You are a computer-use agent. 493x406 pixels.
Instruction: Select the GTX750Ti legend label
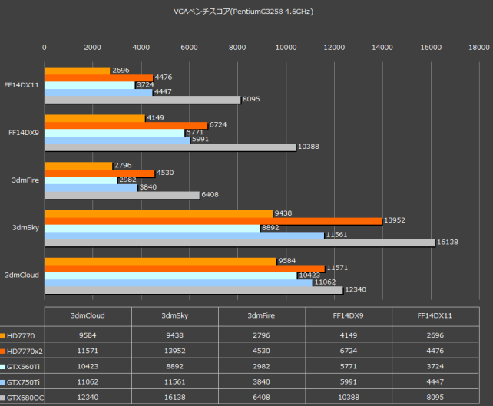[23, 382]
